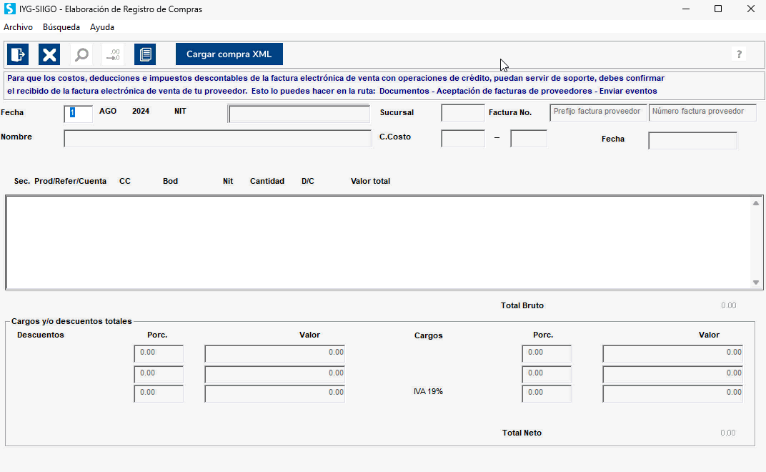Image resolution: width=766 pixels, height=472 pixels.
Task: Click the Cargos label
Action: (x=429, y=335)
